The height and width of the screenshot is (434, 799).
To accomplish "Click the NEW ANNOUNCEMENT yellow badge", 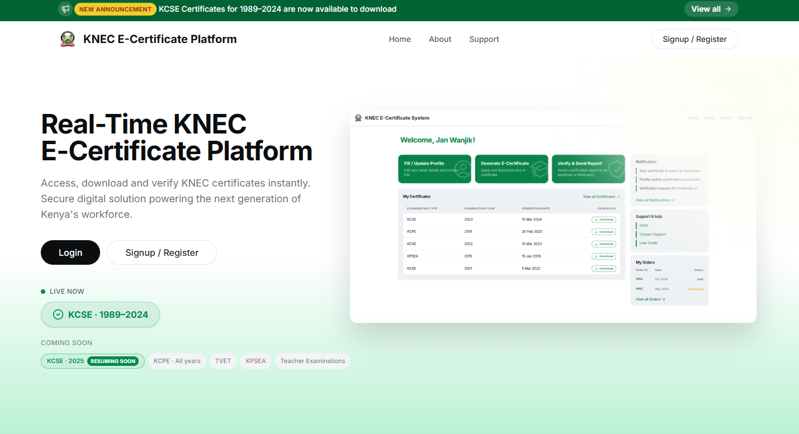I will tap(115, 9).
